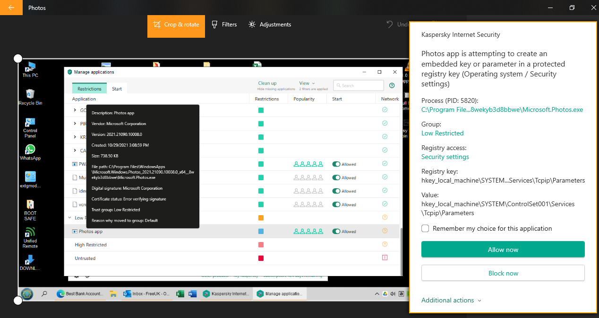Click the pink High Restricted restriction square
599x318 pixels.
[261, 245]
